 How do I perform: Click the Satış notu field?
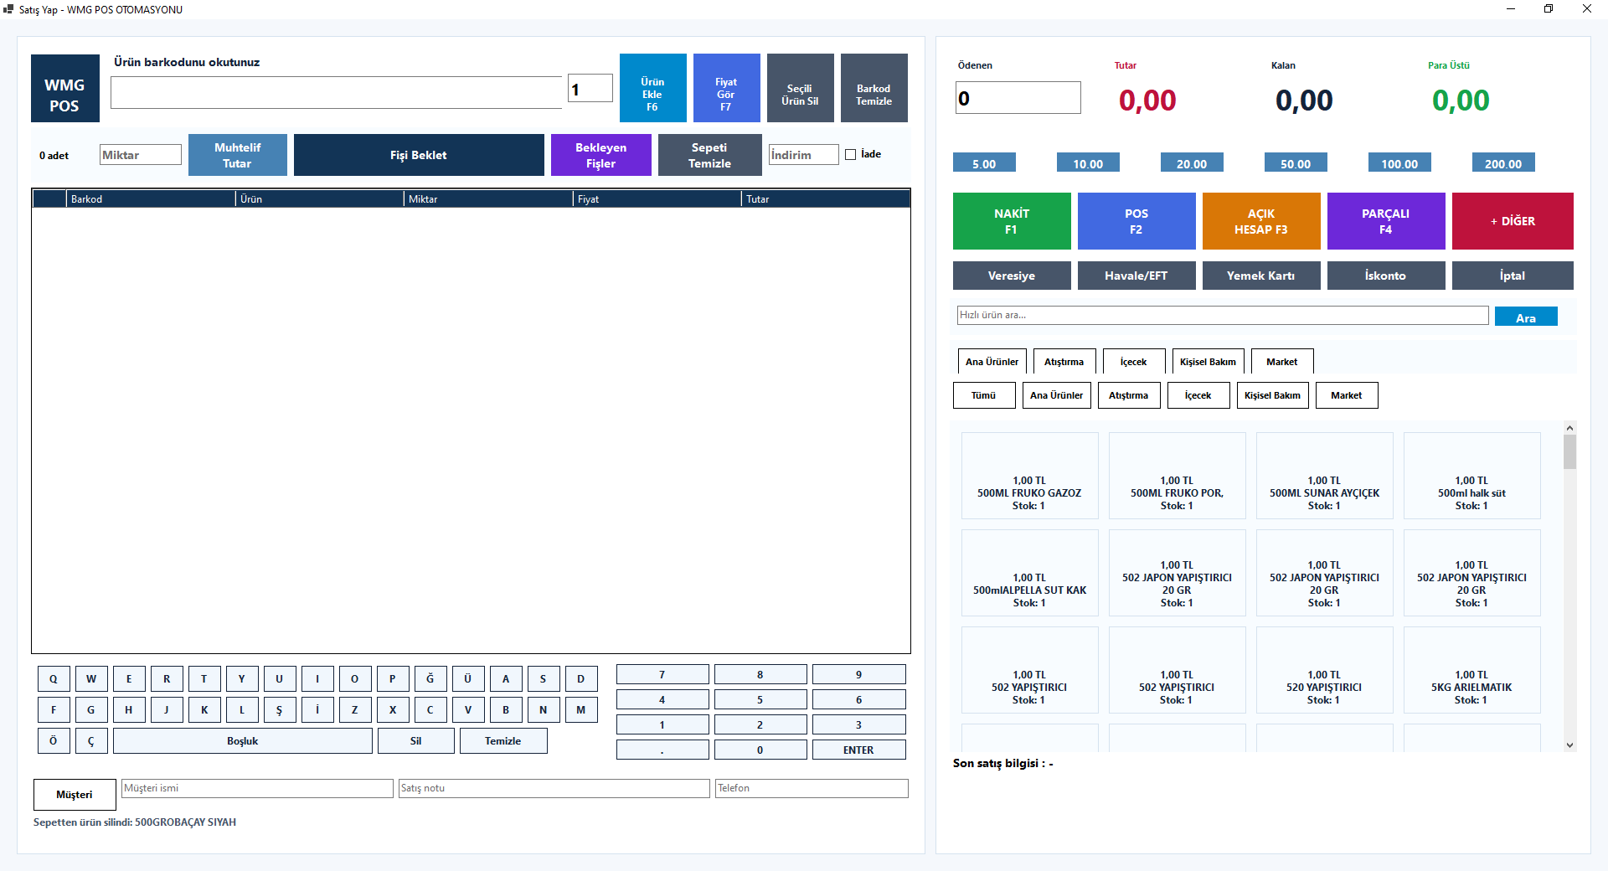click(x=554, y=788)
